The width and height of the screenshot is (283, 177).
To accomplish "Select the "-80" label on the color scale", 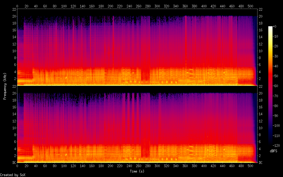I will (276, 106).
